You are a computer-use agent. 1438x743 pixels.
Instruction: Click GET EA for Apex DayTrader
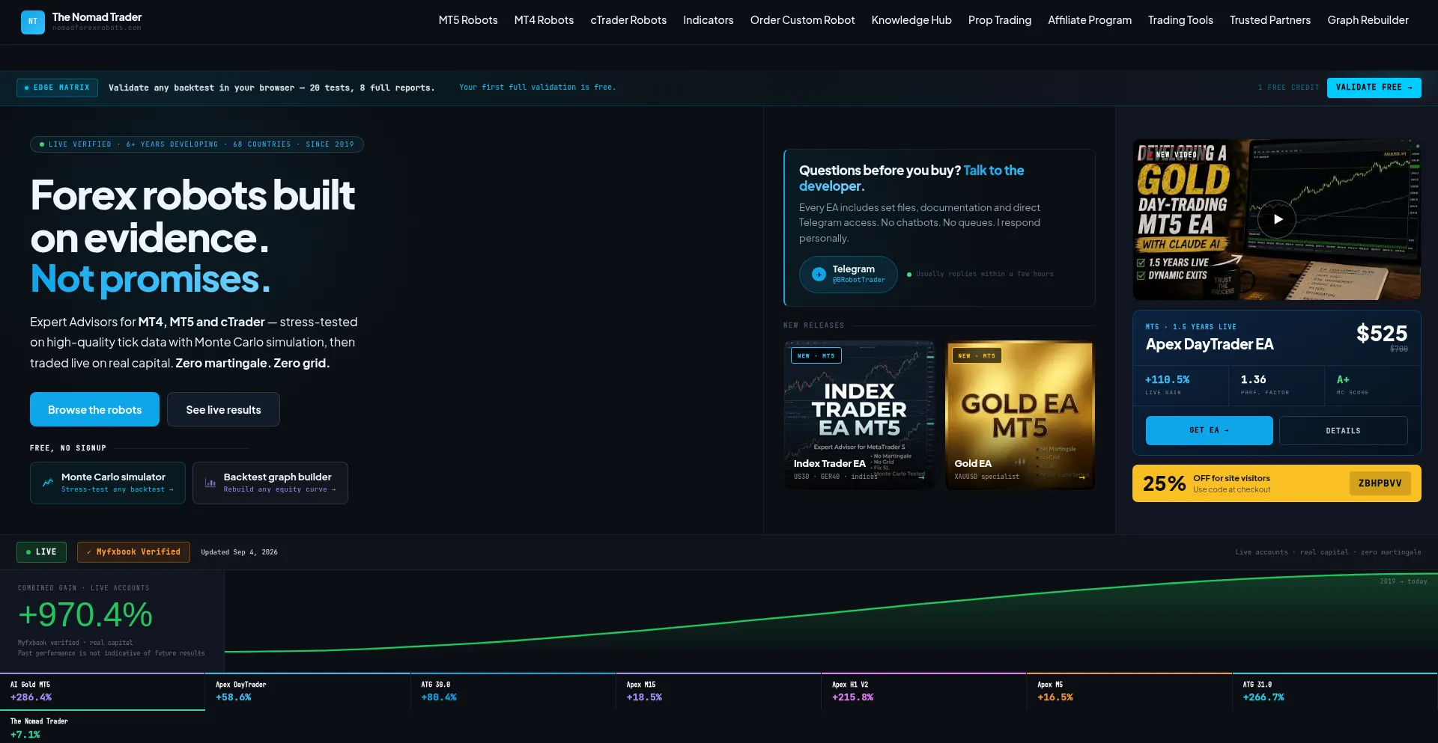point(1209,430)
